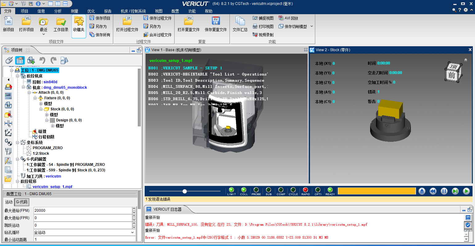Open the 打开项目 open project icon
Image resolution: width=475 pixels, height=246 pixels.
coord(26,21)
